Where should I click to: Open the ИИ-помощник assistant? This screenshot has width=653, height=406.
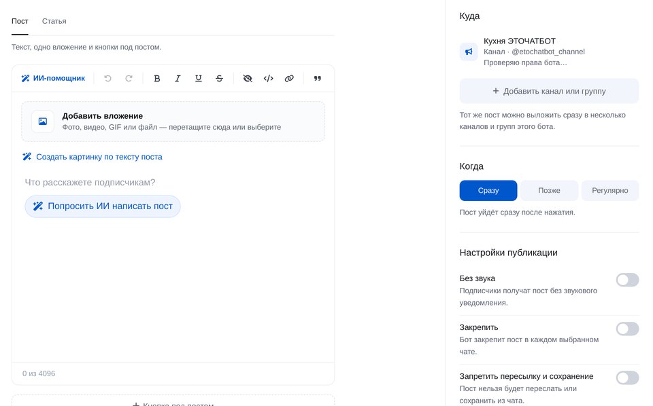click(53, 78)
